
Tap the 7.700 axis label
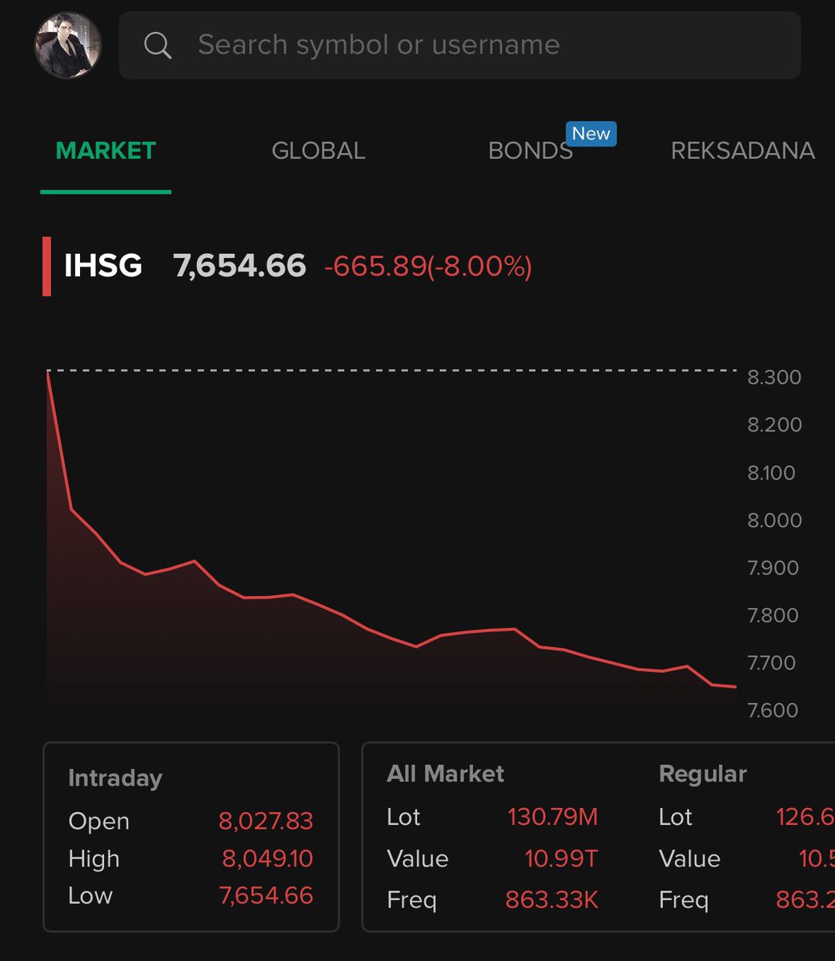(x=773, y=663)
